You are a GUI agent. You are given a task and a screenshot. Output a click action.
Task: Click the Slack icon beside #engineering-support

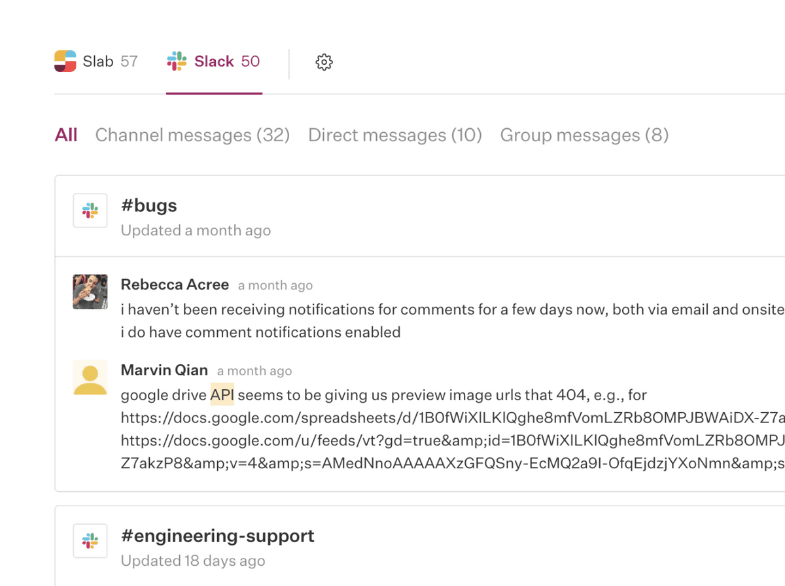[x=90, y=541]
